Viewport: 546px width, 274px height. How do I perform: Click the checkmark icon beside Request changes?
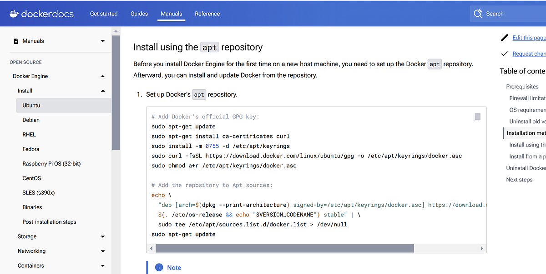click(x=504, y=53)
